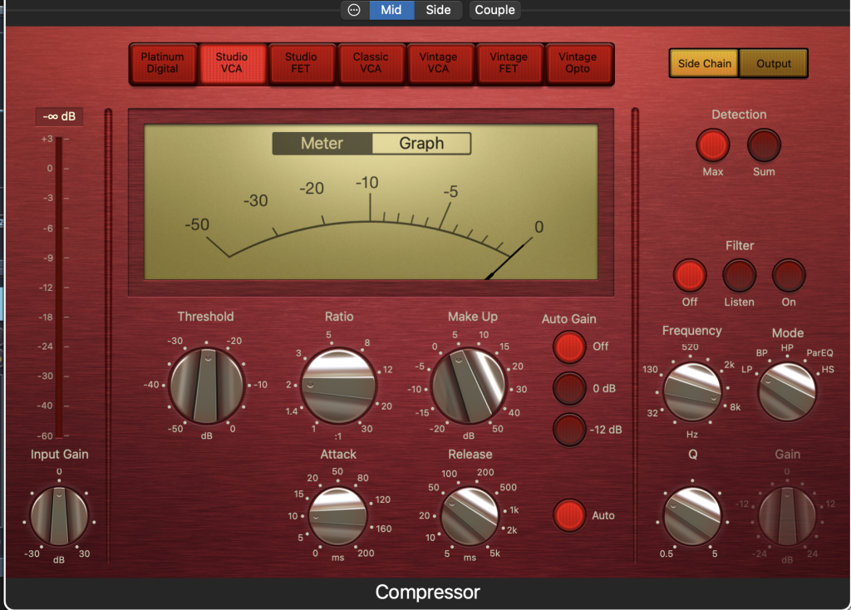Enable Sum detection mode
851x610 pixels.
coord(764,146)
